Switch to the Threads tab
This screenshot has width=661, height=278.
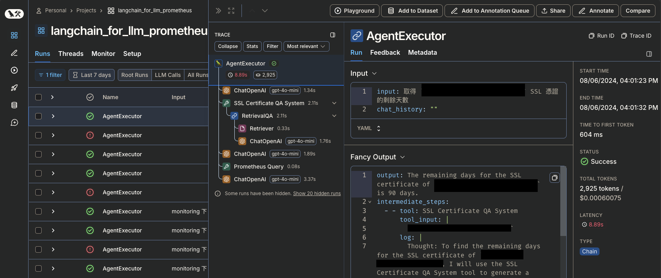coord(71,54)
